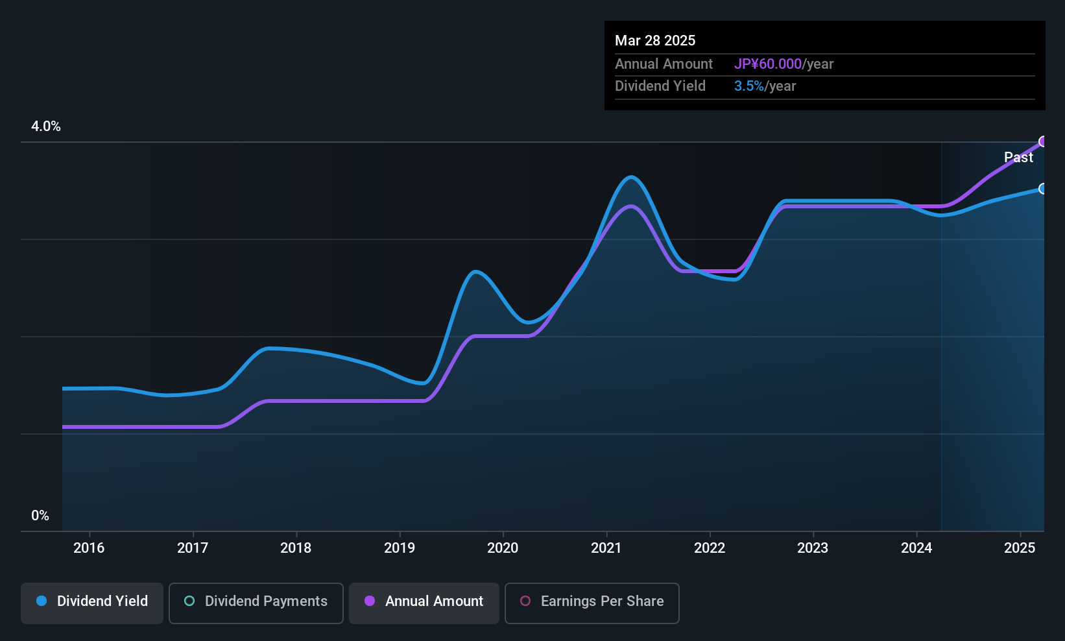Enable the Dividend Payments series label
This screenshot has height=641, width=1065.
(x=266, y=601)
